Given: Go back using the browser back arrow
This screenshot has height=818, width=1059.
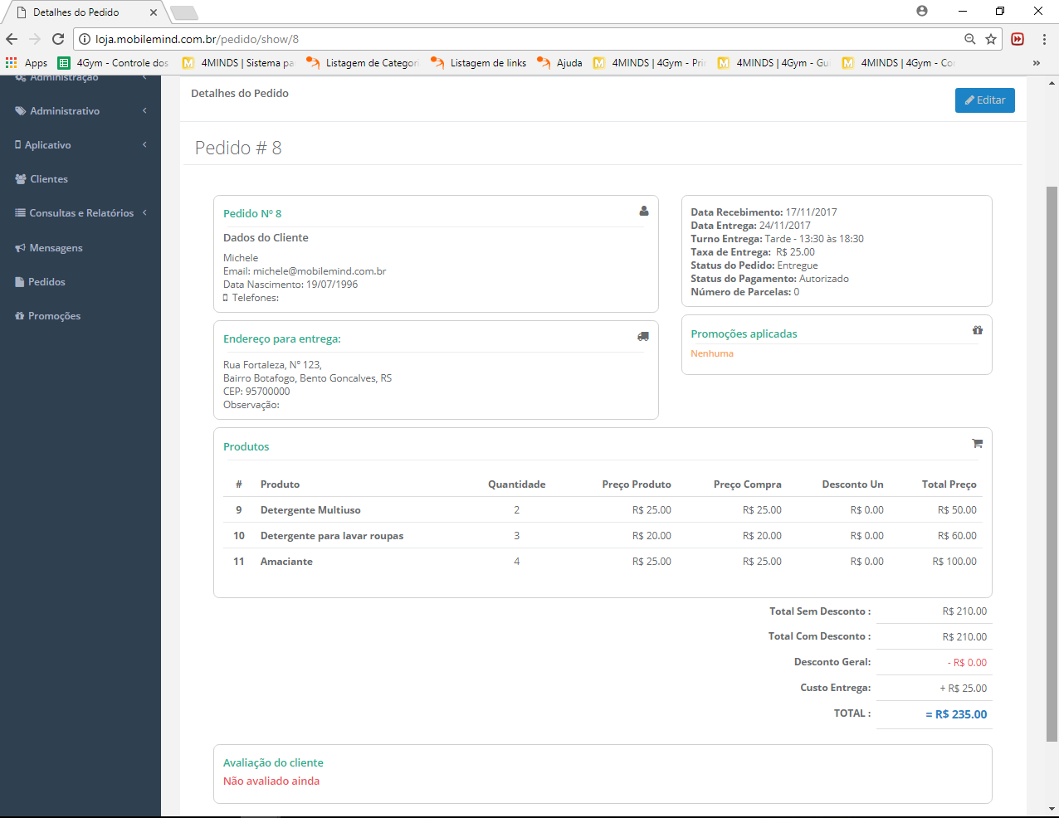Looking at the screenshot, I should (12, 39).
